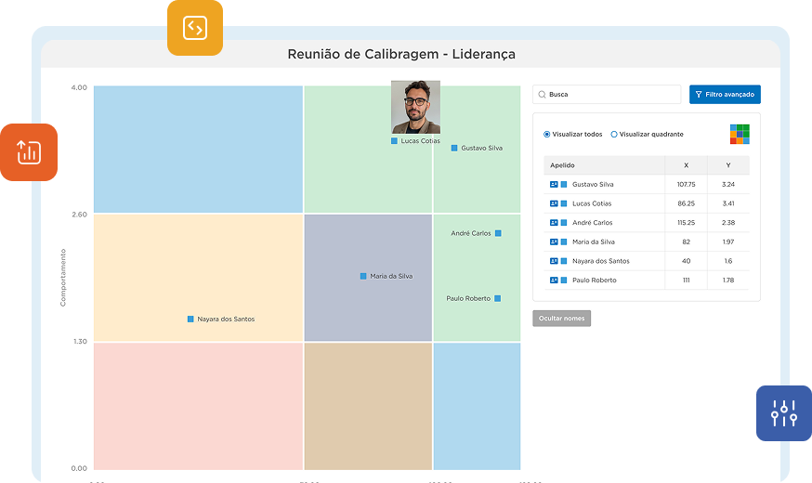
Task: Open Gustavo Silva's profile card icon
Action: (554, 185)
